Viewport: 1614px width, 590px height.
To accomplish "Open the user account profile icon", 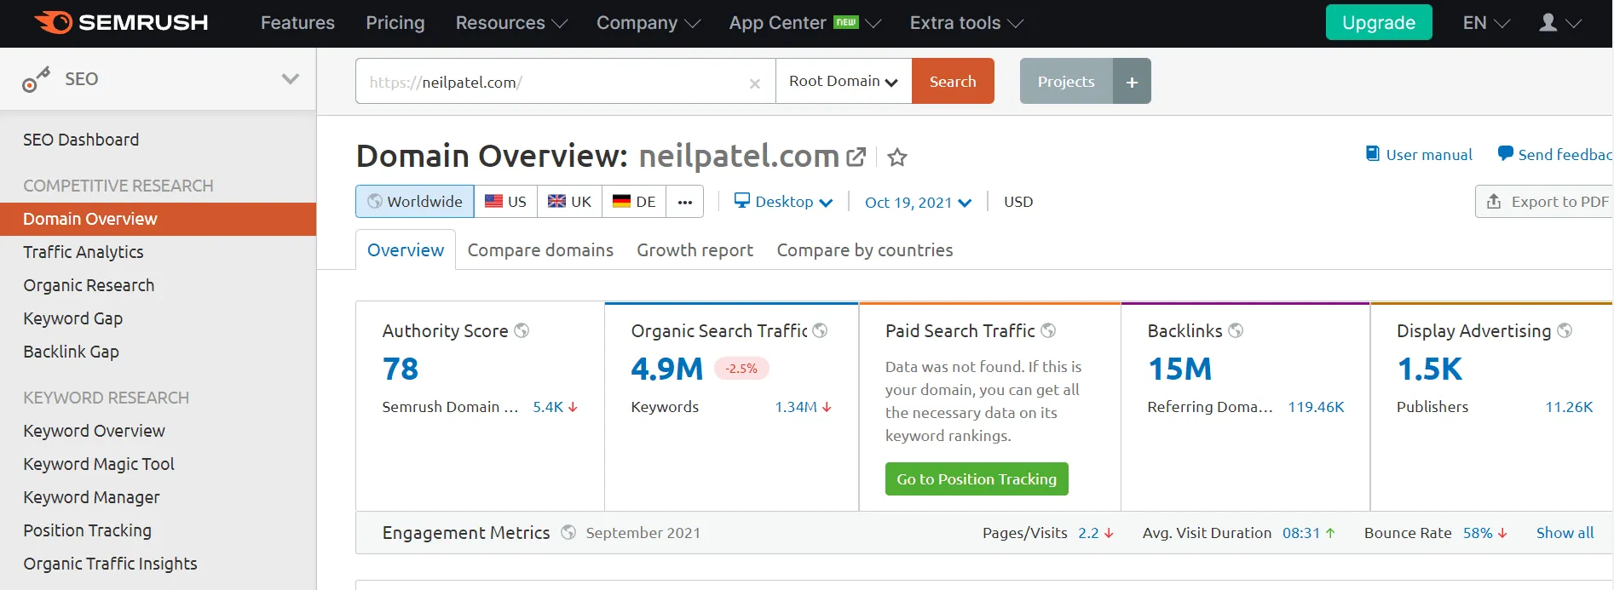I will tap(1548, 23).
